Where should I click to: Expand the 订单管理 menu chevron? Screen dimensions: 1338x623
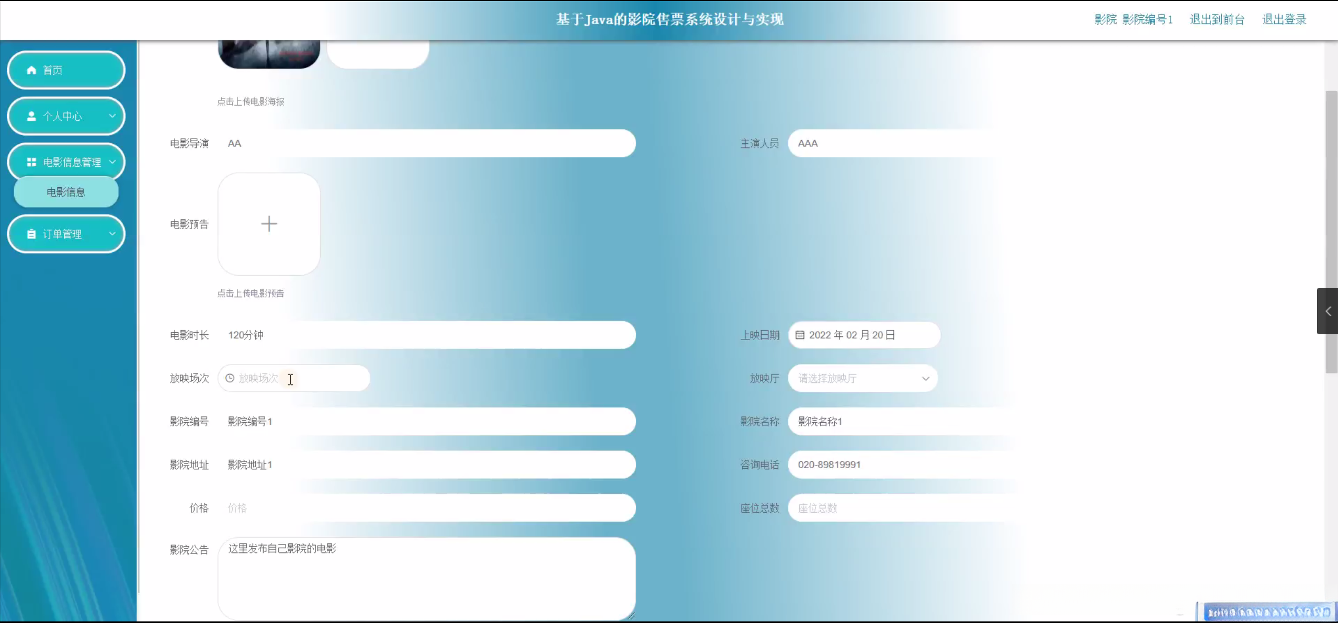pyautogui.click(x=112, y=234)
